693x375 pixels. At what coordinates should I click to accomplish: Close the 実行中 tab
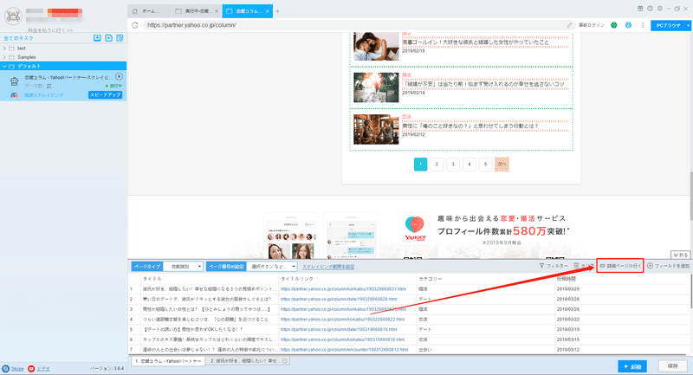click(216, 11)
